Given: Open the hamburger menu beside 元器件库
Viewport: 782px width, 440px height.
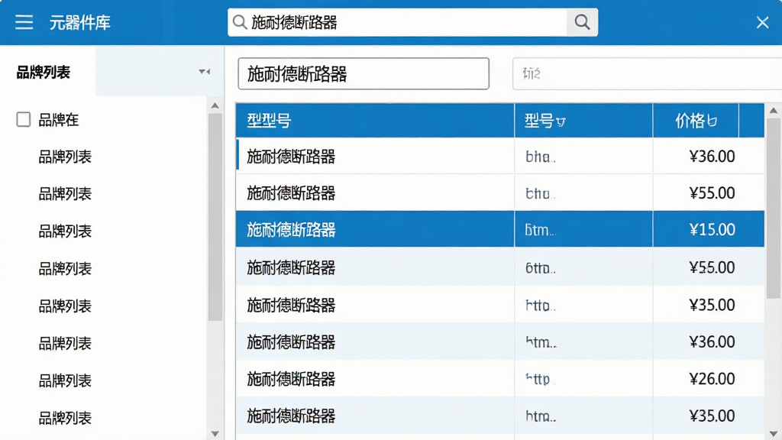Looking at the screenshot, I should pyautogui.click(x=24, y=22).
